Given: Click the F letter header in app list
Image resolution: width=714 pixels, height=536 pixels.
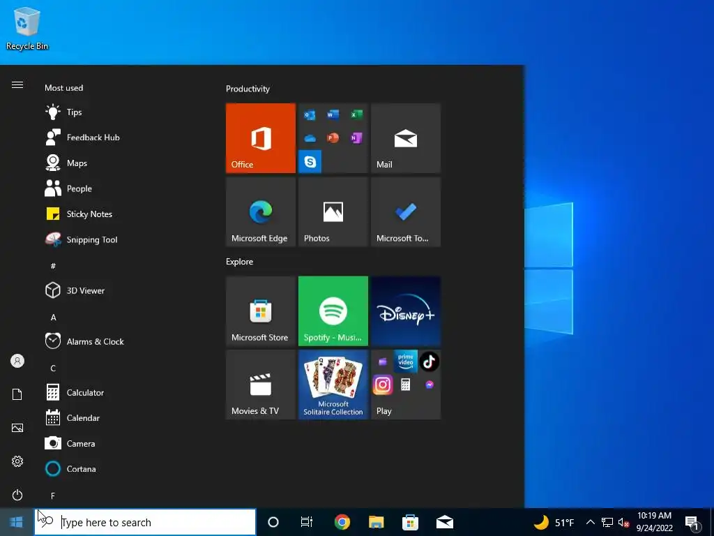Looking at the screenshot, I should pos(53,496).
